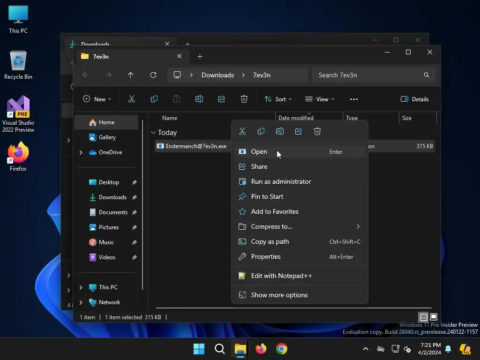The image size is (480, 360).
Task: Click the 7ev3n tab
Action: click(x=132, y=56)
